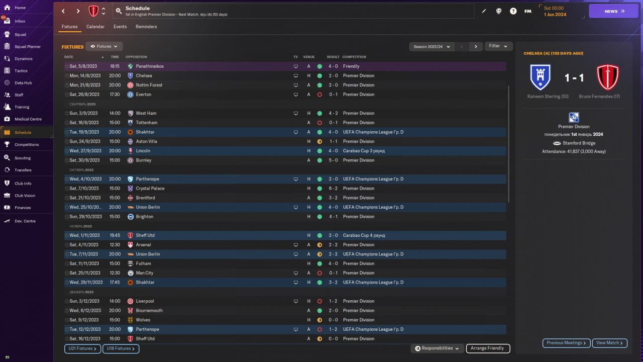Click the View Match button
The height and width of the screenshot is (362, 643).
pos(610,343)
